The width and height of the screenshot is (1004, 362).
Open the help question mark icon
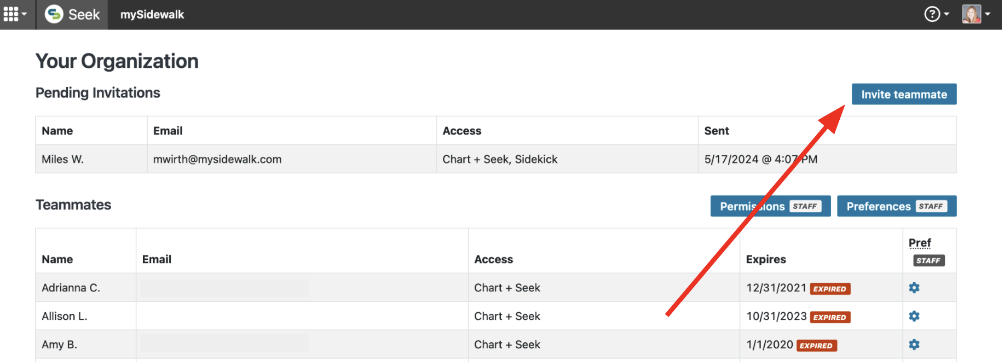pyautogui.click(x=932, y=14)
